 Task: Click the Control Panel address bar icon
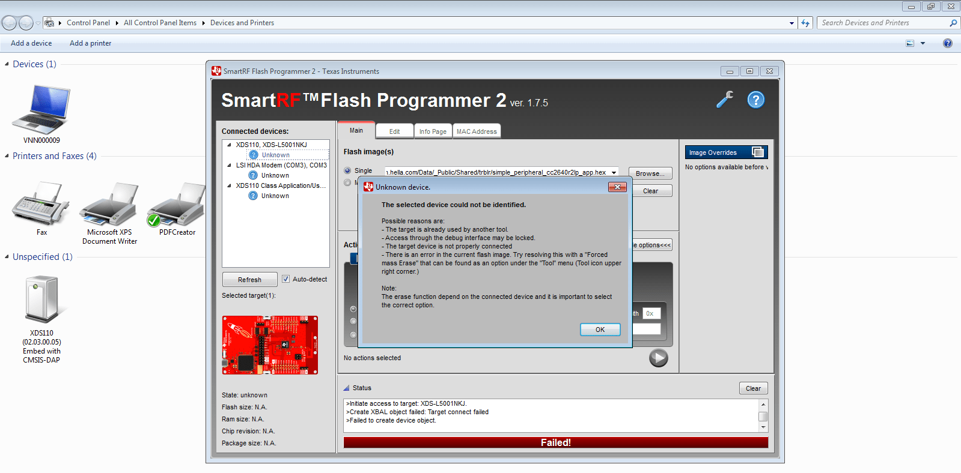click(50, 23)
